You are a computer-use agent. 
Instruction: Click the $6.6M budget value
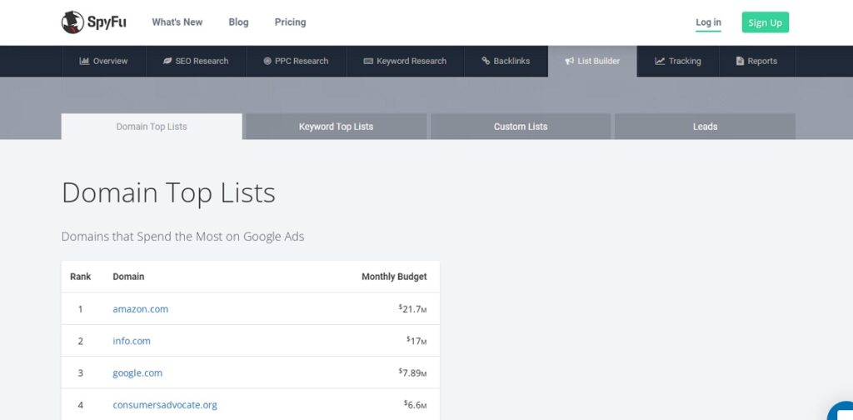pos(415,405)
